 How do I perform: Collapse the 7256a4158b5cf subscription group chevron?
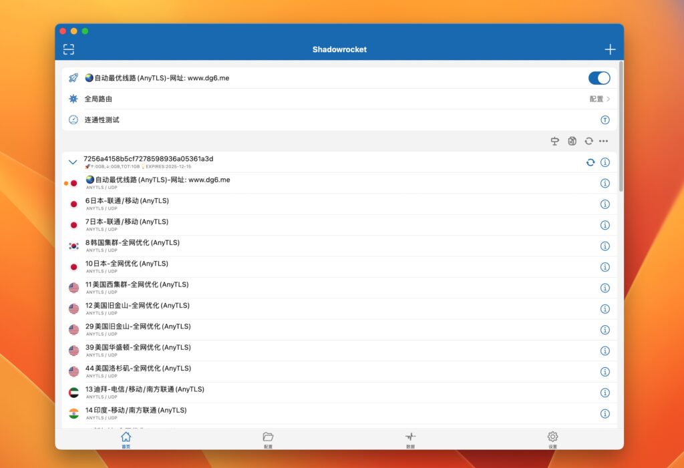[x=72, y=162]
